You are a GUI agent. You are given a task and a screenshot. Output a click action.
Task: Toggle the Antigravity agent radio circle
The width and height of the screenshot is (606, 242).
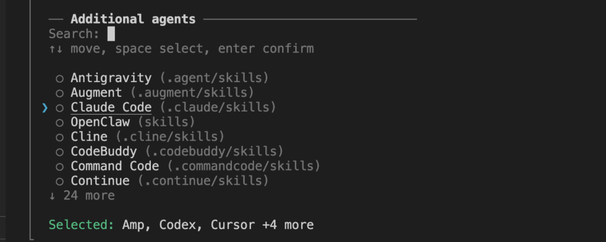59,78
